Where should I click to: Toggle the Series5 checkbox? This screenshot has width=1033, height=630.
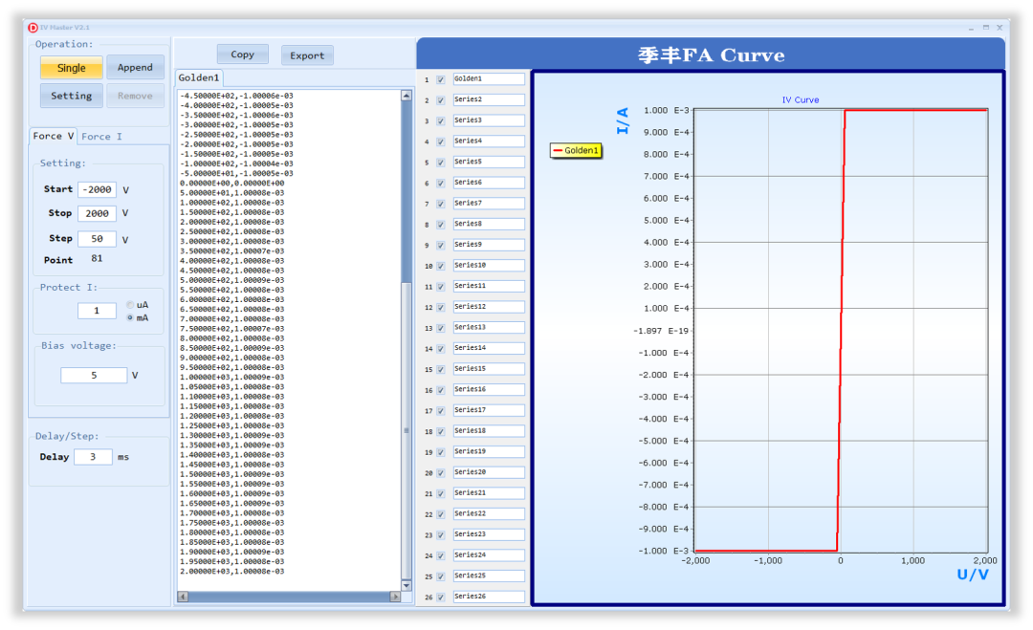click(441, 163)
